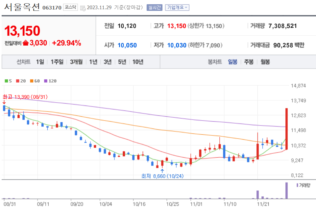
Task: Click the 시가 value 10,050
Action: pos(127,45)
